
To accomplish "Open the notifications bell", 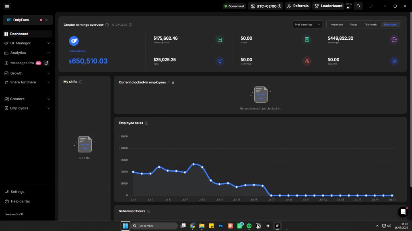I will coord(358,6).
